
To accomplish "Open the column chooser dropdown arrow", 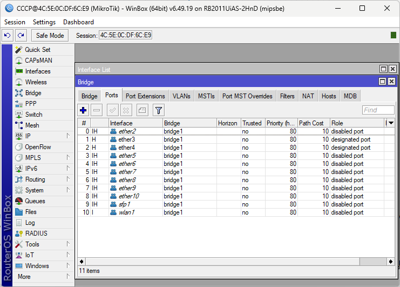I will 391,123.
